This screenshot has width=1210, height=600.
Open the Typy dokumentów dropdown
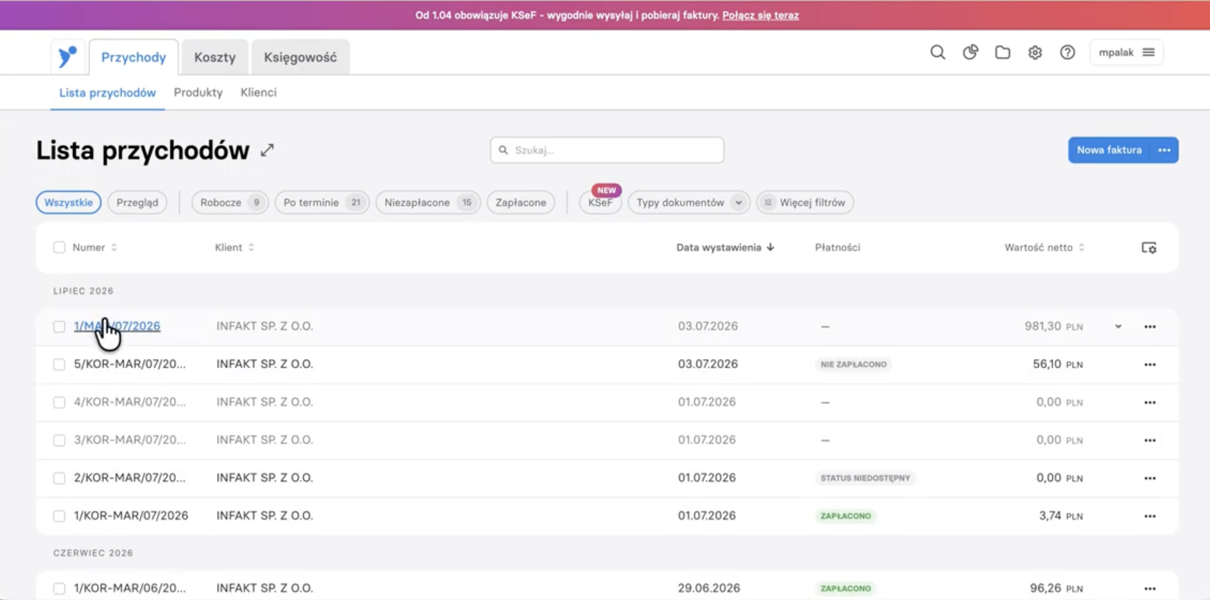(x=689, y=202)
